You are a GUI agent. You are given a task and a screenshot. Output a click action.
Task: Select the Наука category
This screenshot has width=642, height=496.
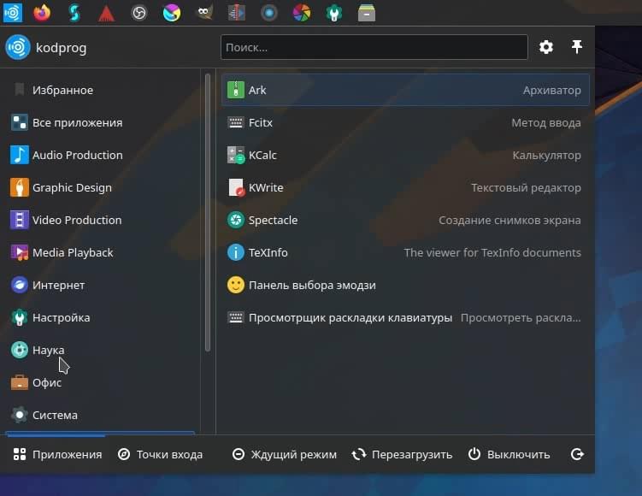click(x=101, y=350)
